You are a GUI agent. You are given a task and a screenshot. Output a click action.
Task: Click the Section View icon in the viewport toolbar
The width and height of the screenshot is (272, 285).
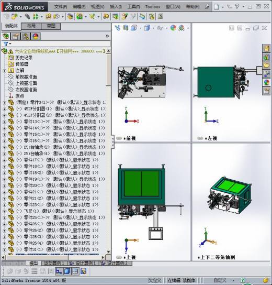click(126, 28)
